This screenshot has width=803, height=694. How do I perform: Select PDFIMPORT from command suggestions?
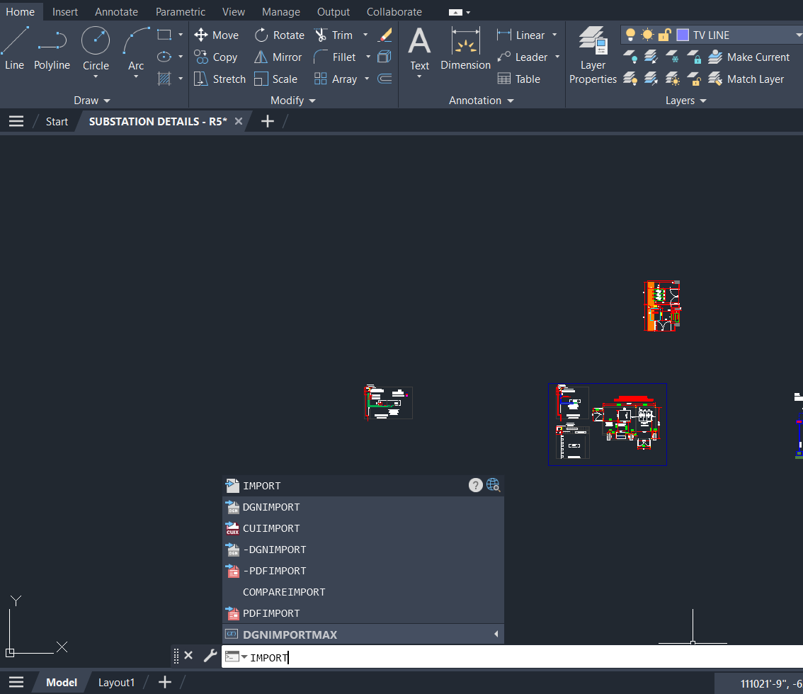pos(271,613)
